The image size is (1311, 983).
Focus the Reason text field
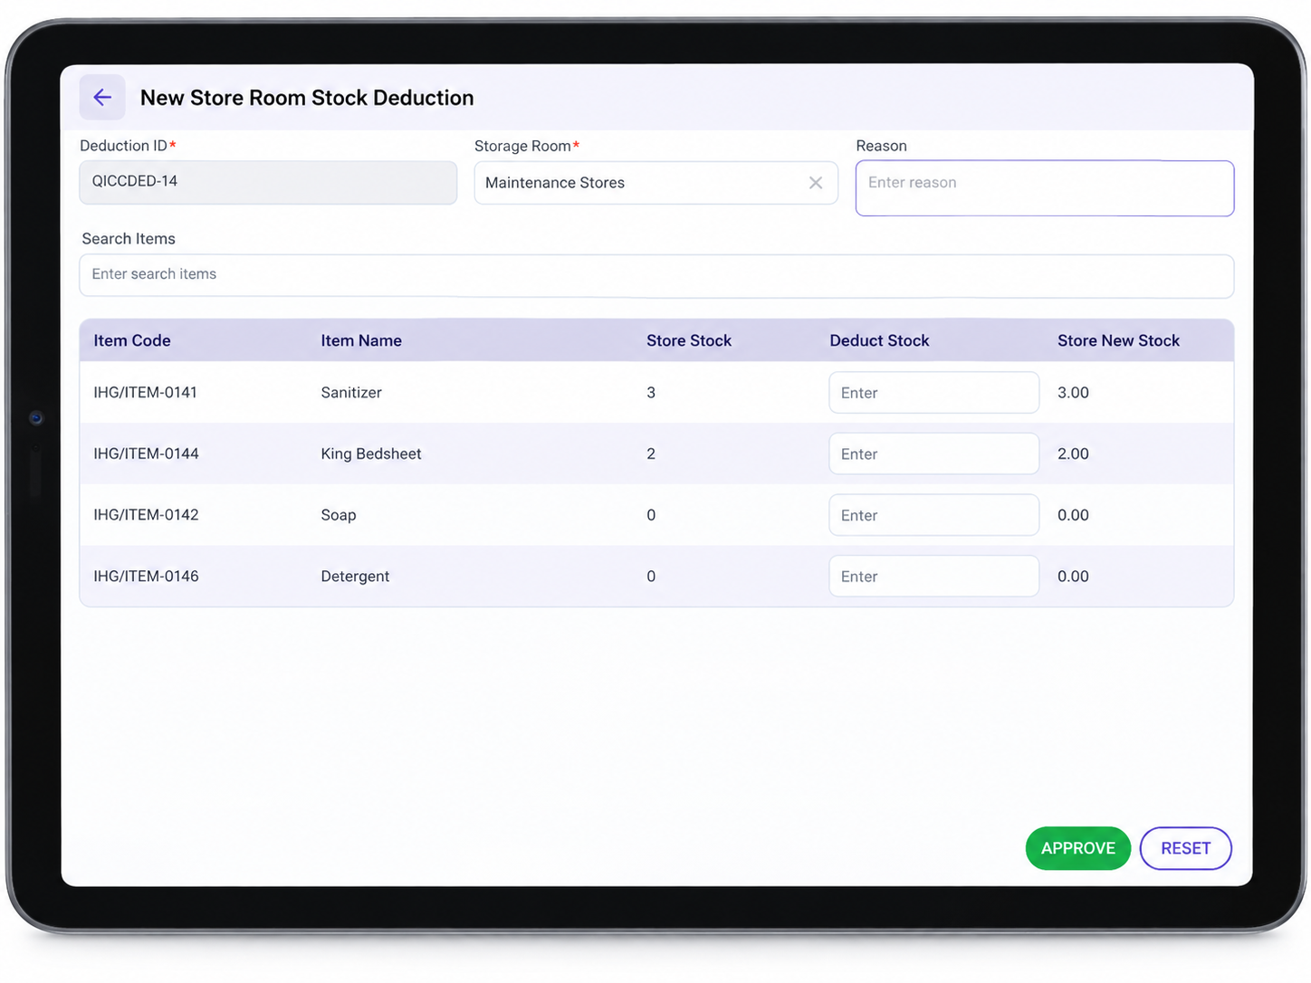(1045, 188)
